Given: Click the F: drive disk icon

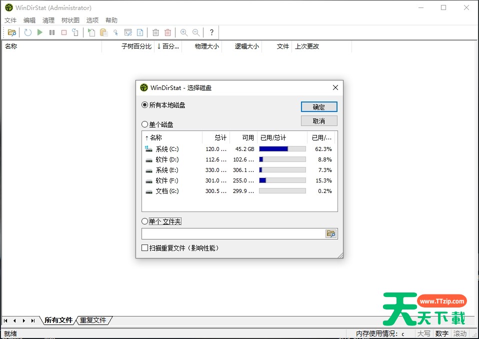Looking at the screenshot, I should (149, 181).
